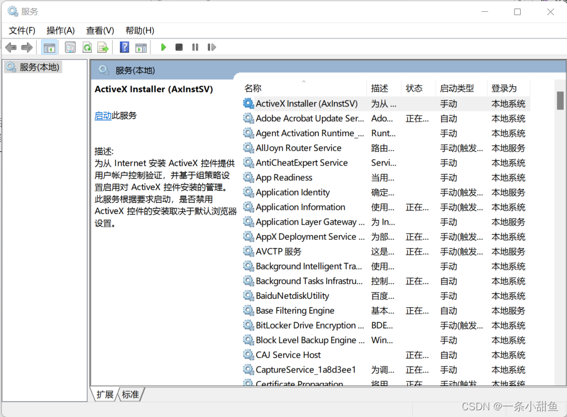
Task: Click the Help question mark icon
Action: pyautogui.click(x=124, y=47)
